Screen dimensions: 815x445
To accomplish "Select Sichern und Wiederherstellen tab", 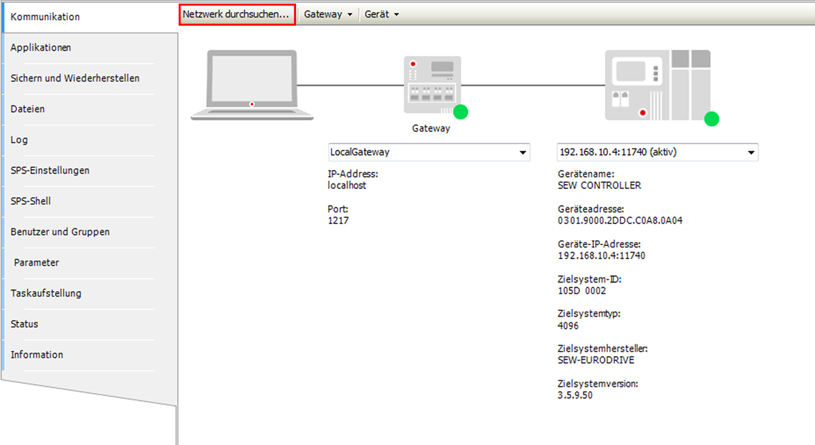I will point(75,78).
